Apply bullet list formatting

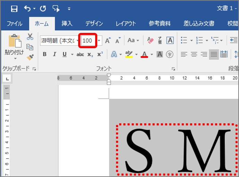[184, 40]
